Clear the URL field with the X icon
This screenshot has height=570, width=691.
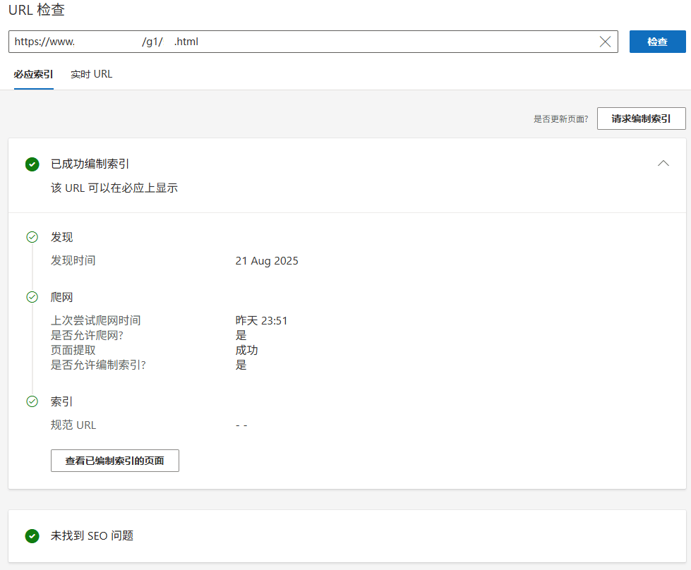pos(605,42)
